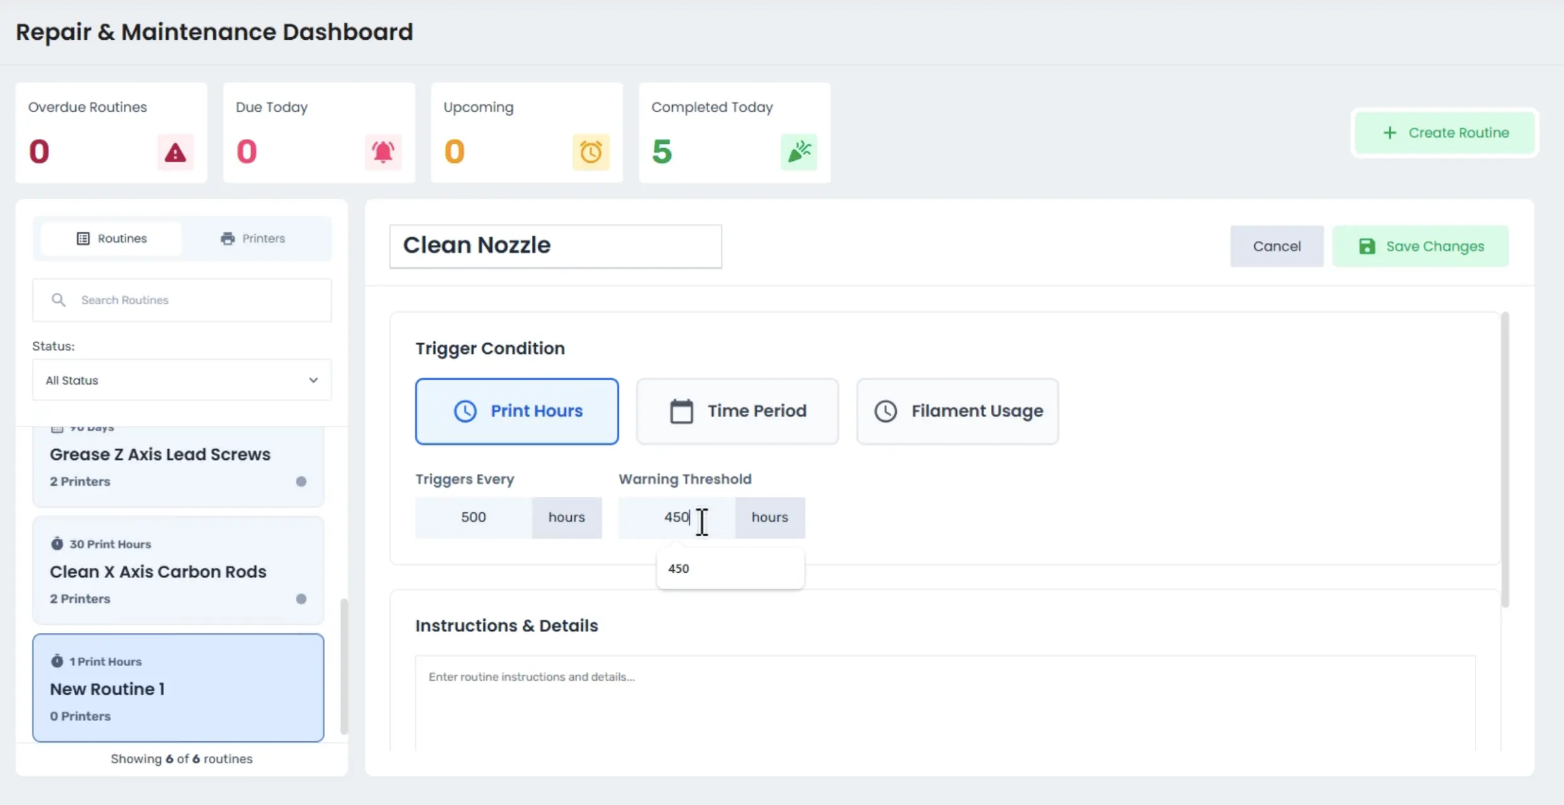Select the Filament Usage trigger condition
Image resolution: width=1564 pixels, height=805 pixels.
[957, 411]
